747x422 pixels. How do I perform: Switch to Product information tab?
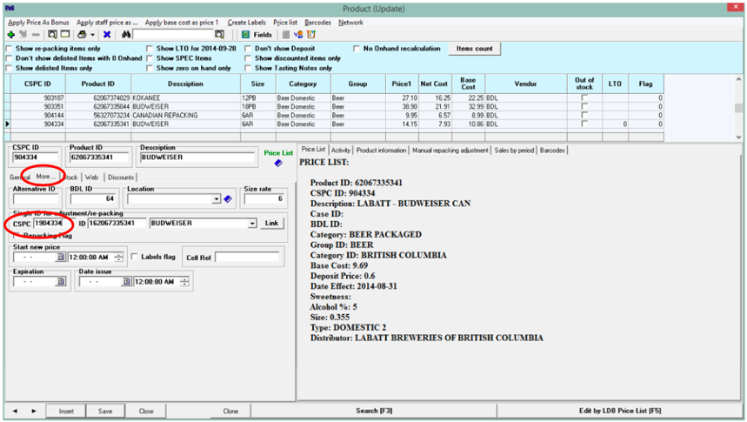(381, 151)
